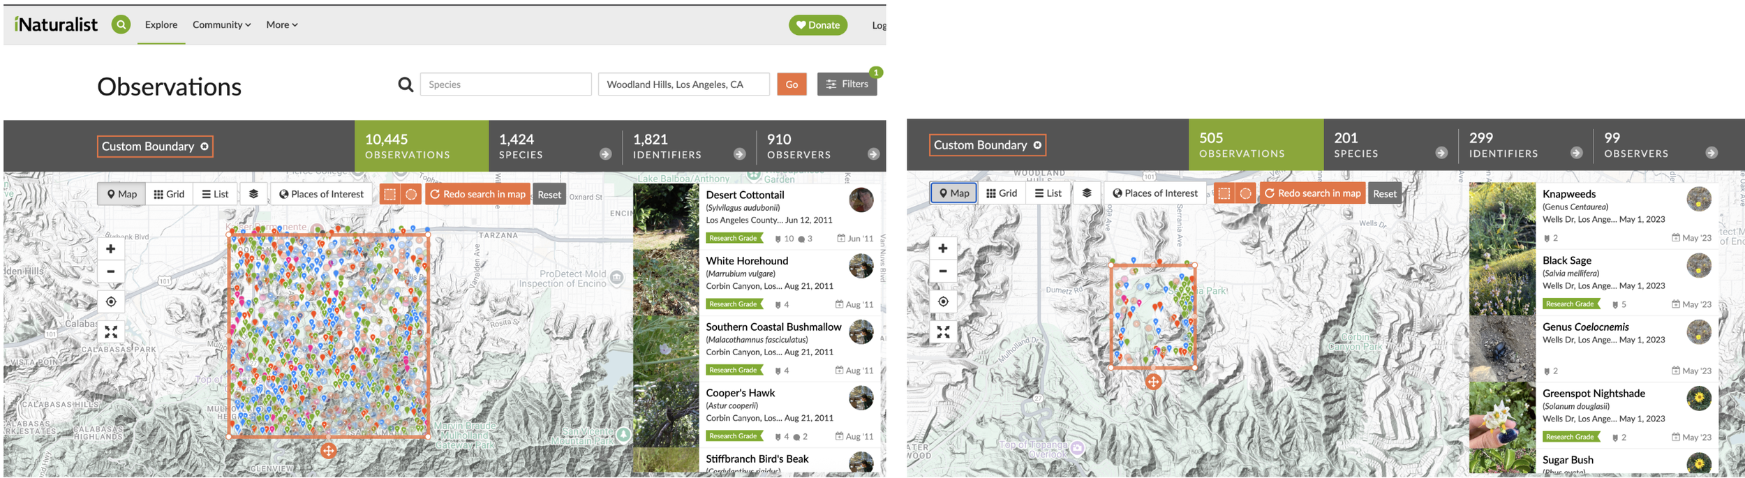Open the Cooper's Hawk observation

click(x=740, y=393)
